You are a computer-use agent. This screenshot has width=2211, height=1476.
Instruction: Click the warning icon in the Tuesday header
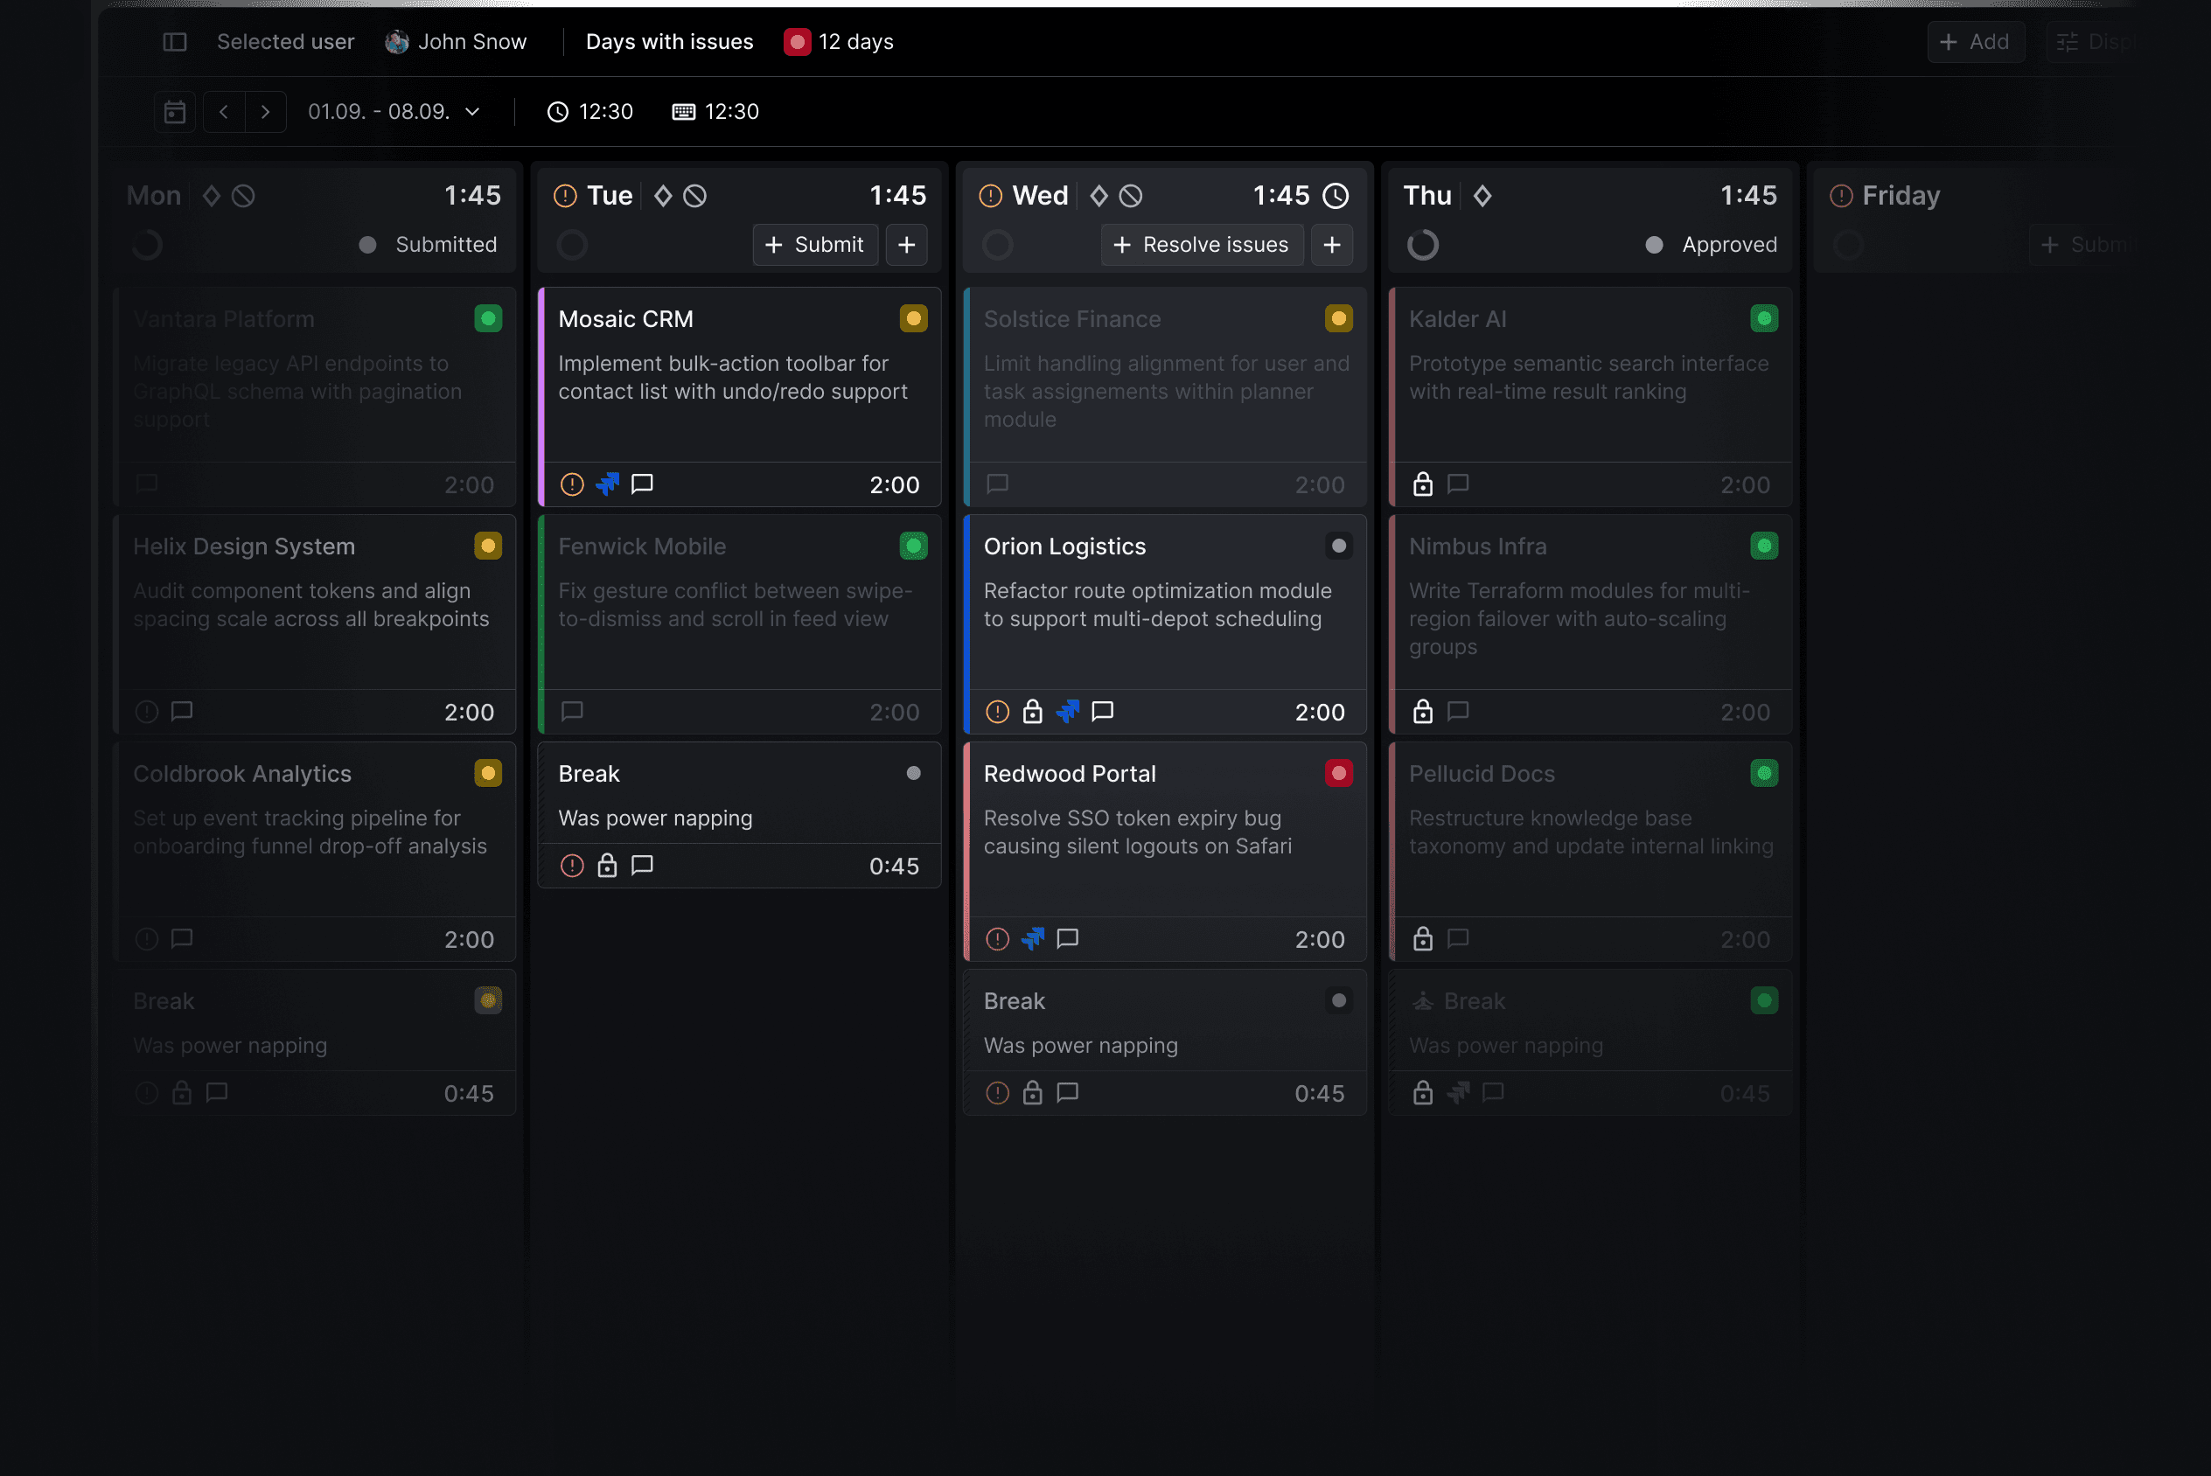click(564, 195)
